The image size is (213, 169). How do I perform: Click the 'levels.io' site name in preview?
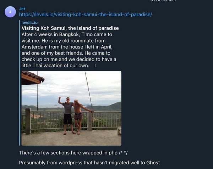[x=29, y=22]
